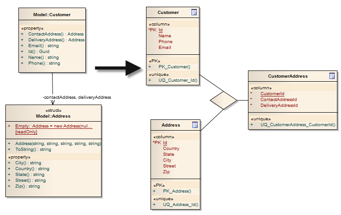The image size is (341, 215).
Task: Click the table icon on CustomerAddress table
Action: click(x=332, y=76)
